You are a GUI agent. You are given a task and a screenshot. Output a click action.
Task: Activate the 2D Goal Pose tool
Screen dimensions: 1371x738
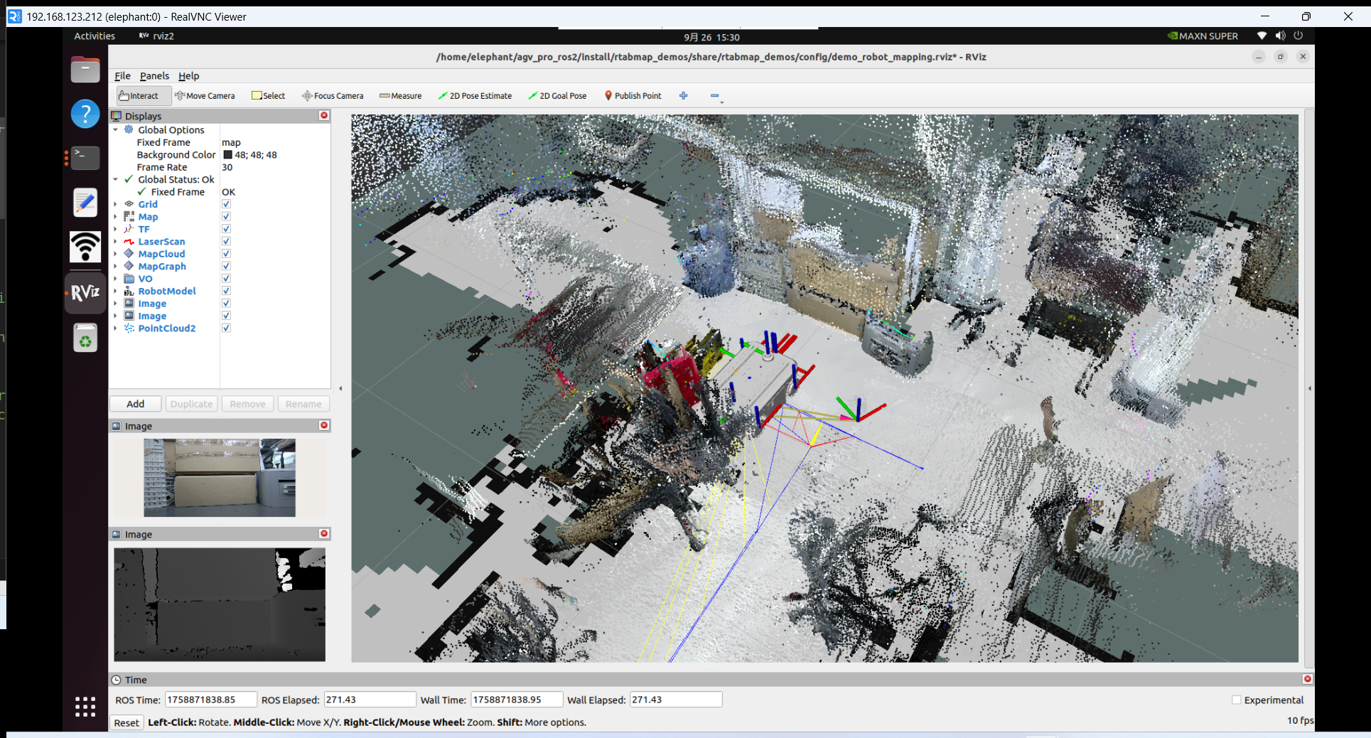(557, 96)
